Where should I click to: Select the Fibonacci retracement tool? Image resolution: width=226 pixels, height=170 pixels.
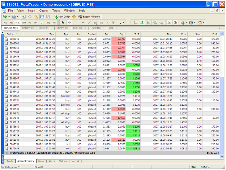click(x=101, y=23)
